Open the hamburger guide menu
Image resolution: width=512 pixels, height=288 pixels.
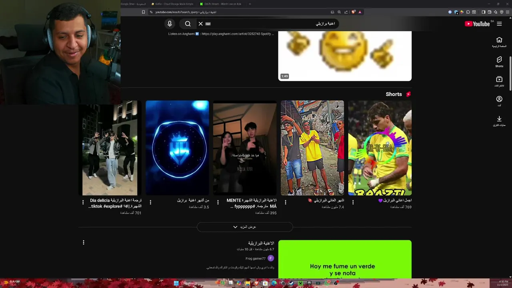(x=499, y=24)
